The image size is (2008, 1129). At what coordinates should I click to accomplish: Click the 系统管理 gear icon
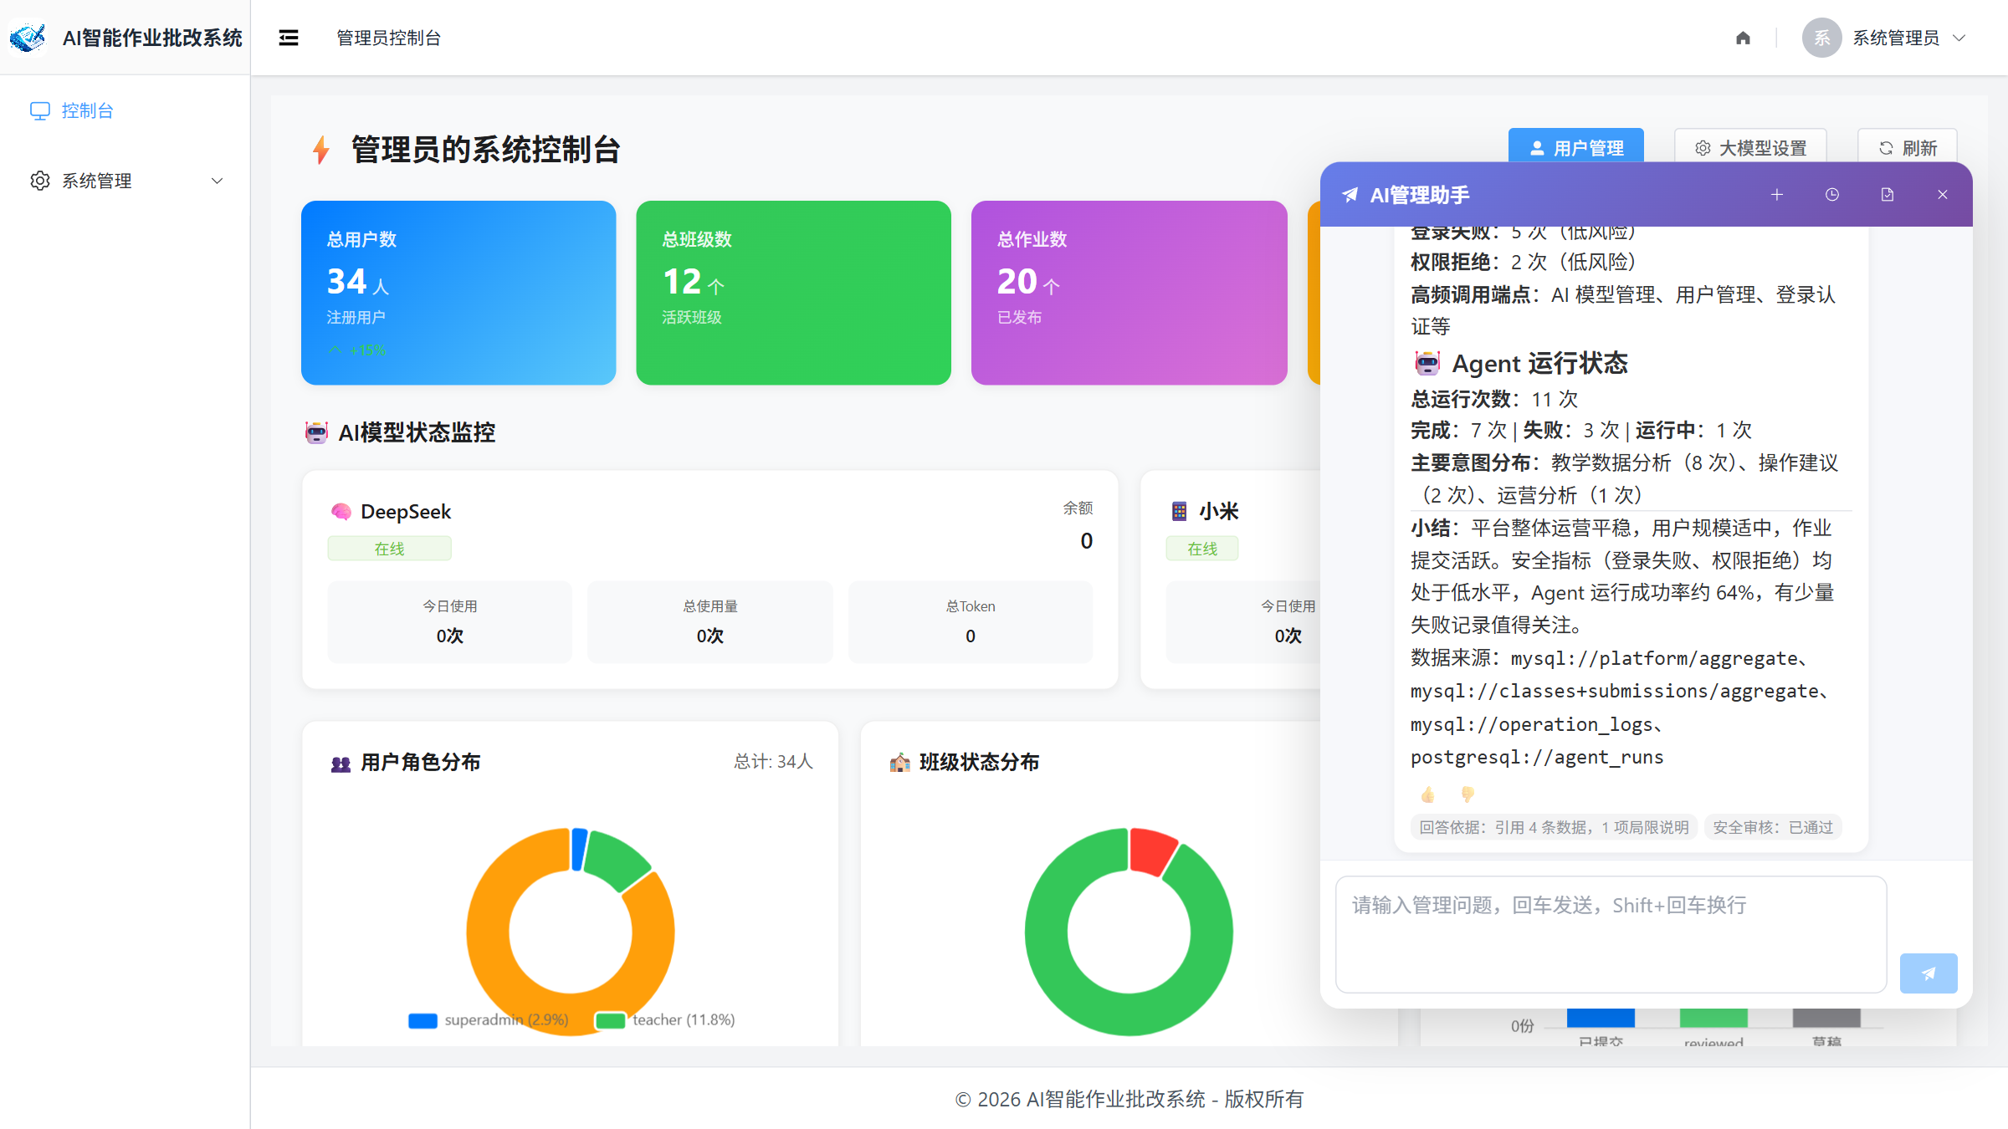click(40, 181)
